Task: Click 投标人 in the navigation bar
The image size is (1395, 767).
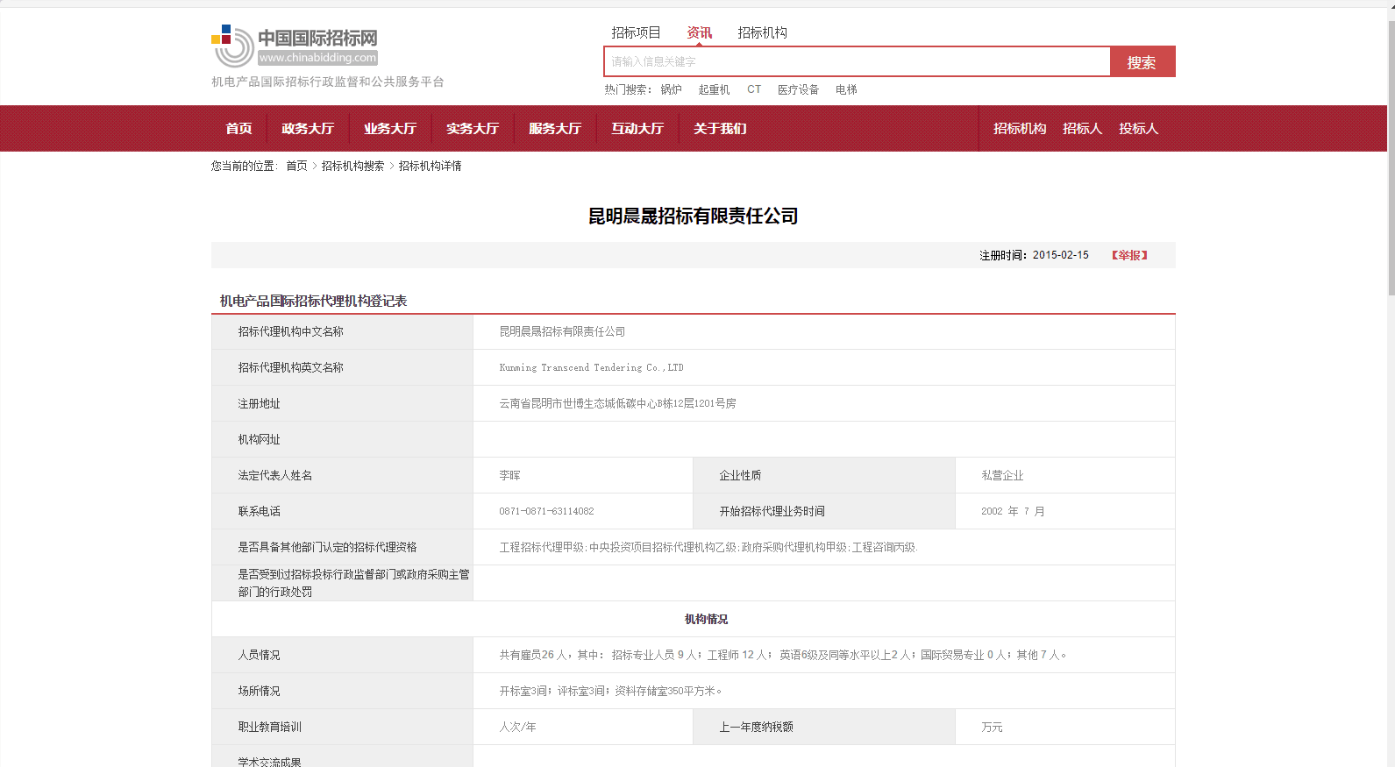Action: point(1138,129)
